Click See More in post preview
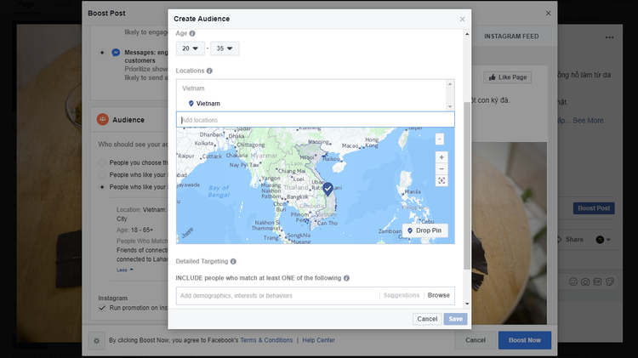 tap(588, 121)
